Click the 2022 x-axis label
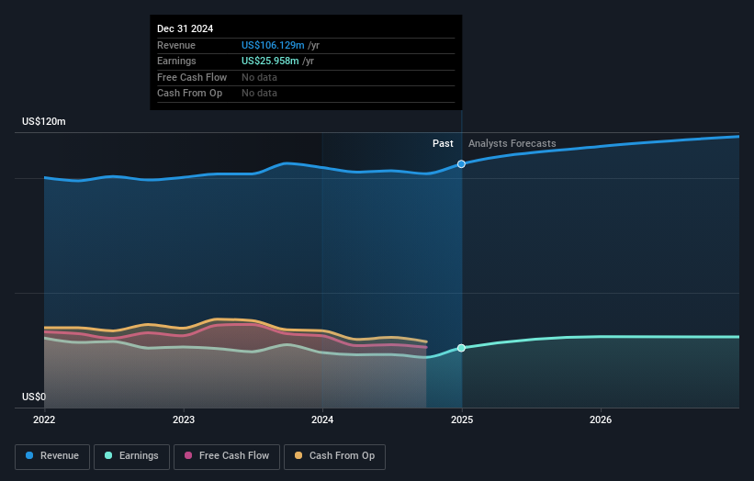 (x=44, y=420)
